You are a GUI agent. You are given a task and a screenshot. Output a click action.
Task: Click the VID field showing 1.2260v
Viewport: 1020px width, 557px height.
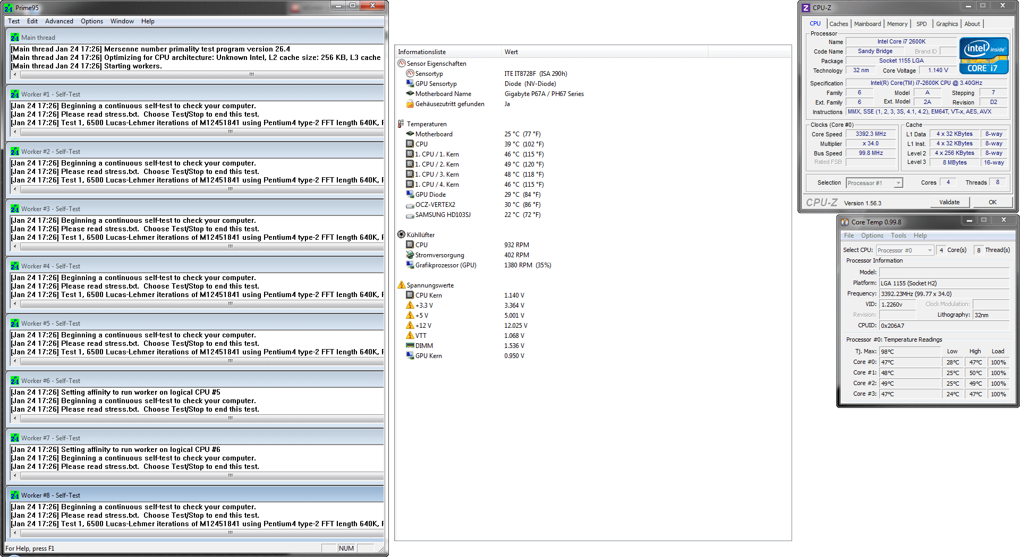[x=898, y=304]
